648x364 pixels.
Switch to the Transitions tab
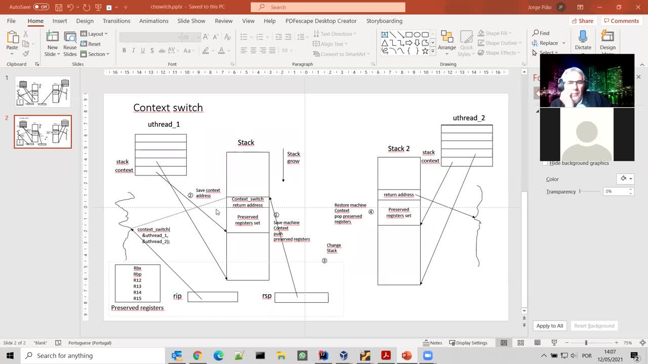pos(116,21)
